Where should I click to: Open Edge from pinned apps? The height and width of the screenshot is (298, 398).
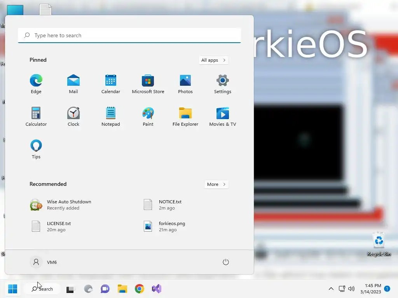click(x=36, y=84)
